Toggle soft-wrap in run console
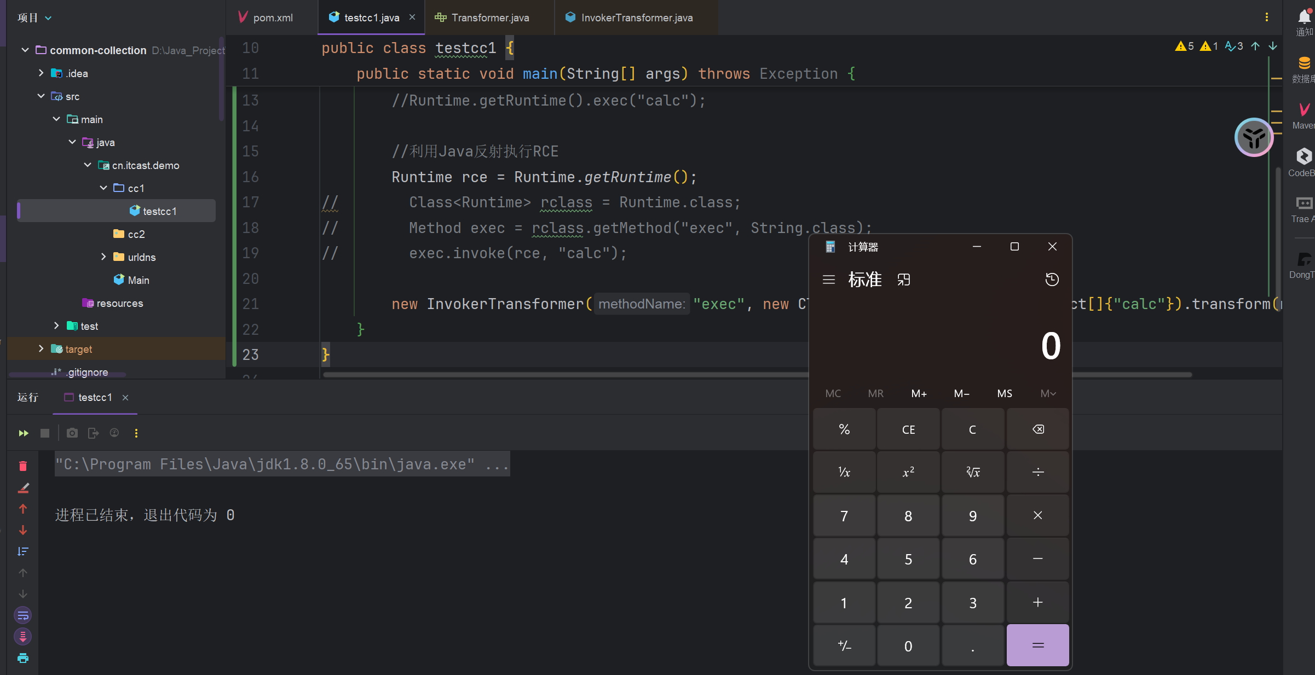1315x675 pixels. pos(23,615)
